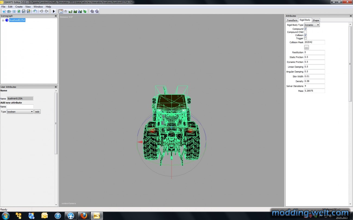This screenshot has width=353, height=220.
Task: Open Firefox from the taskbar
Action: (x=84, y=216)
